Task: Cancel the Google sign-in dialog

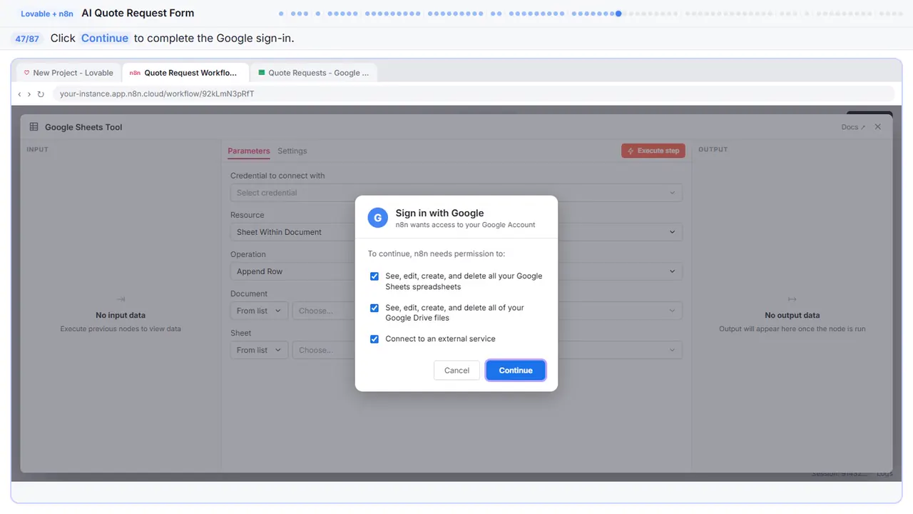Action: pyautogui.click(x=456, y=371)
